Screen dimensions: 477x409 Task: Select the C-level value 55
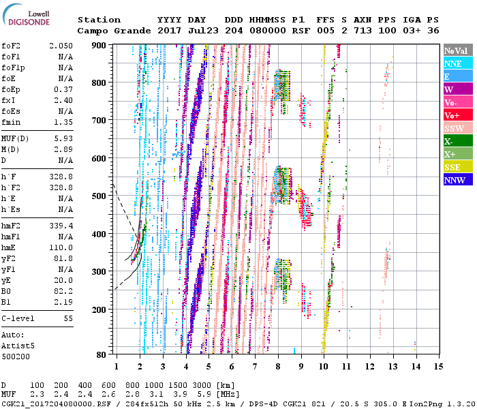click(68, 318)
